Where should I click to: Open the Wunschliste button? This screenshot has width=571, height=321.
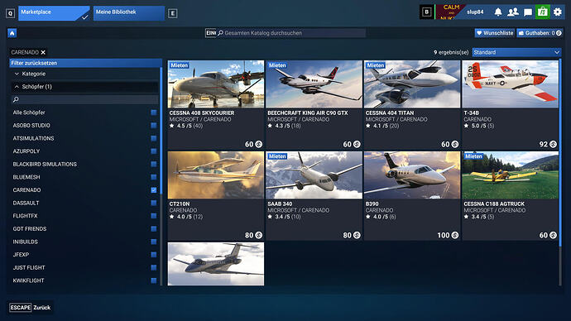coord(495,33)
